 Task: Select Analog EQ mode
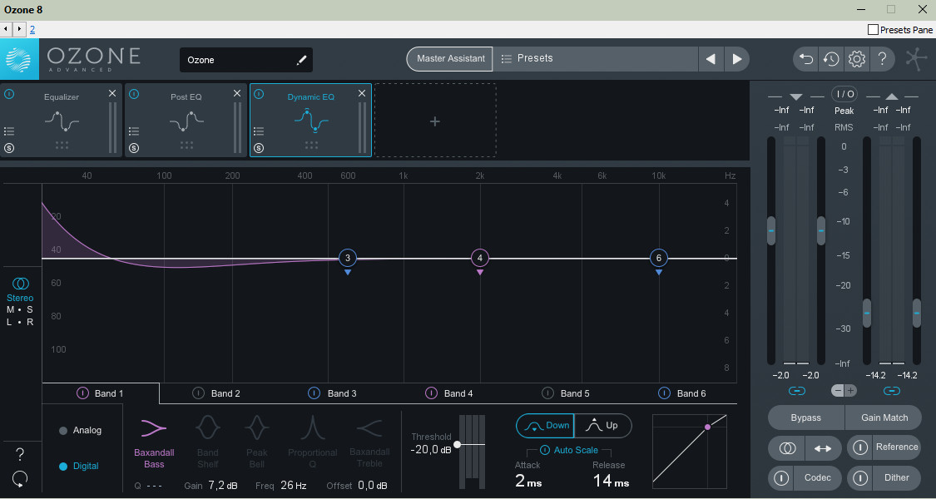click(81, 430)
